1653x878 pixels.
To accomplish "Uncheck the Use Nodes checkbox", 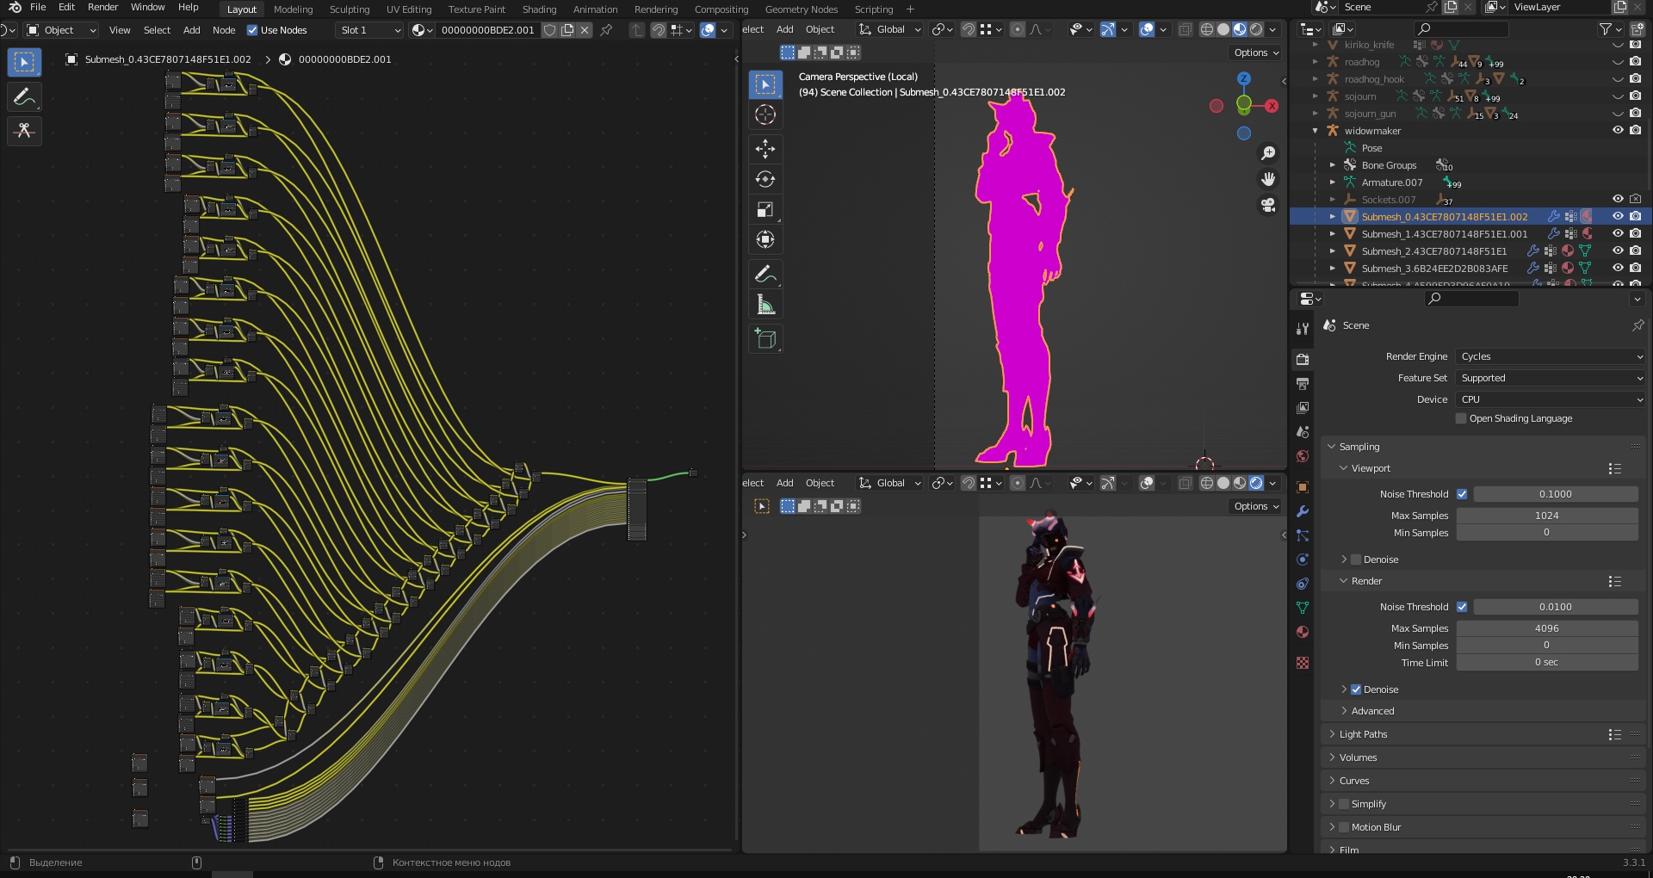I will tap(252, 30).
